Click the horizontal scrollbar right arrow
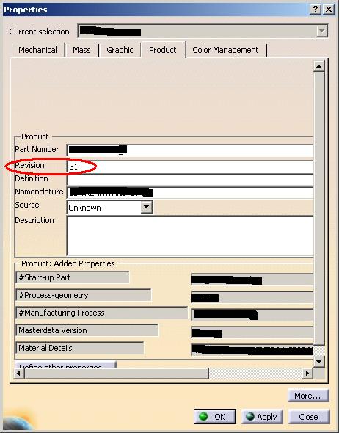Viewport: 339px width, 433px height. coord(307,374)
